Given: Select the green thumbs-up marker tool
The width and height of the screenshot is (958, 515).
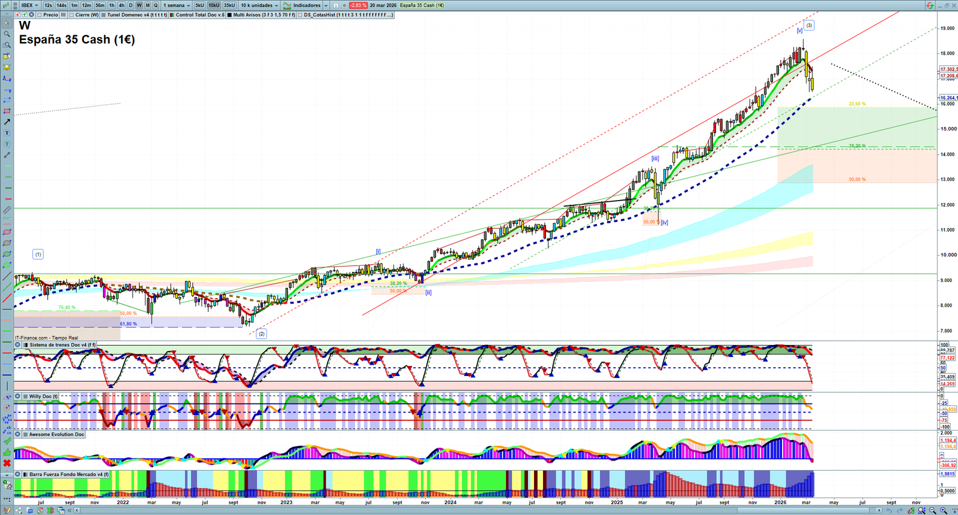Looking at the screenshot, I should [x=7, y=452].
